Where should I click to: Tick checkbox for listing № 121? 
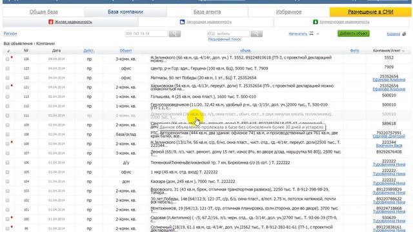[x=7, y=88]
